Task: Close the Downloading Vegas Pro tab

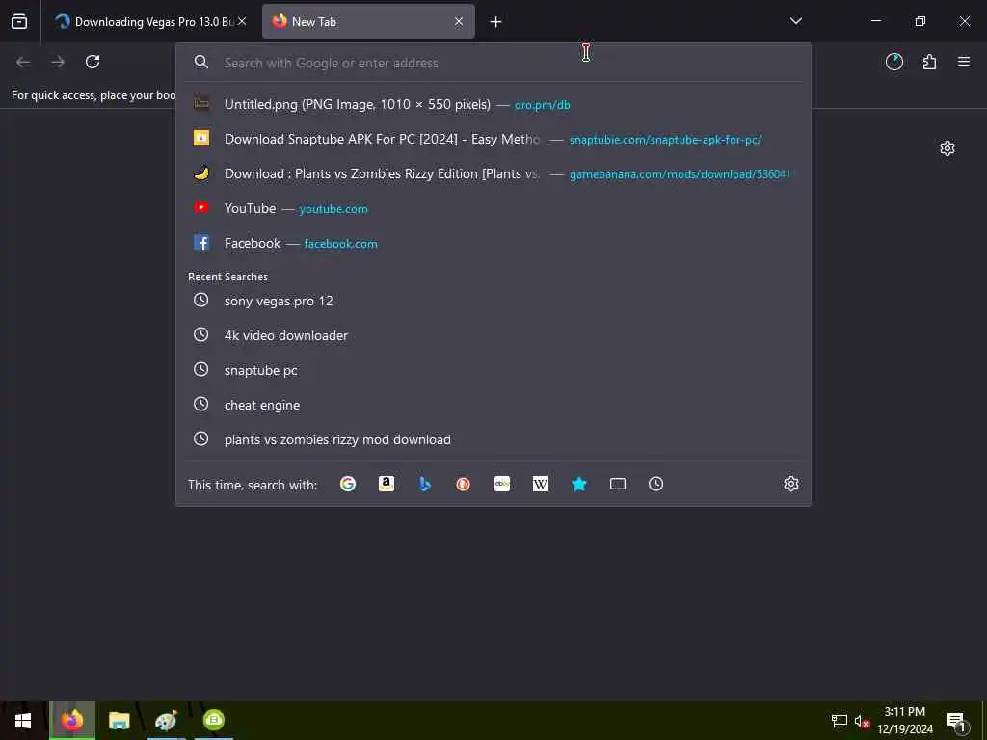Action: coord(242,21)
